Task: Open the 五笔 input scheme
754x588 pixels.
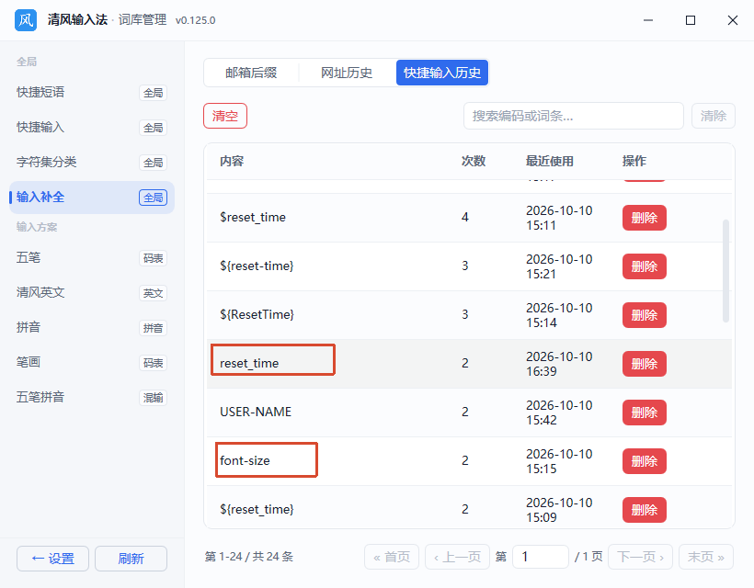Action: point(92,258)
